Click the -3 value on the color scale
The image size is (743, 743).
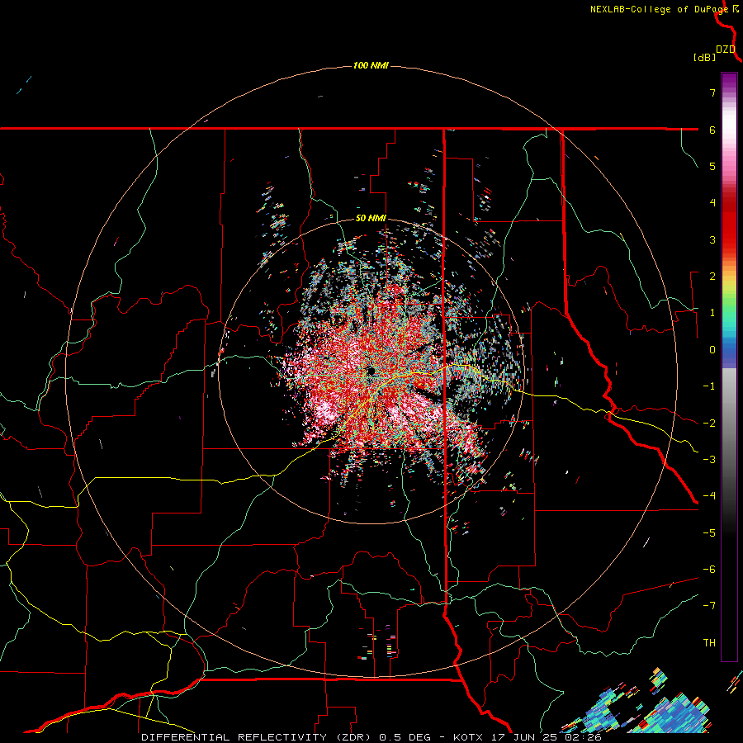pos(709,460)
